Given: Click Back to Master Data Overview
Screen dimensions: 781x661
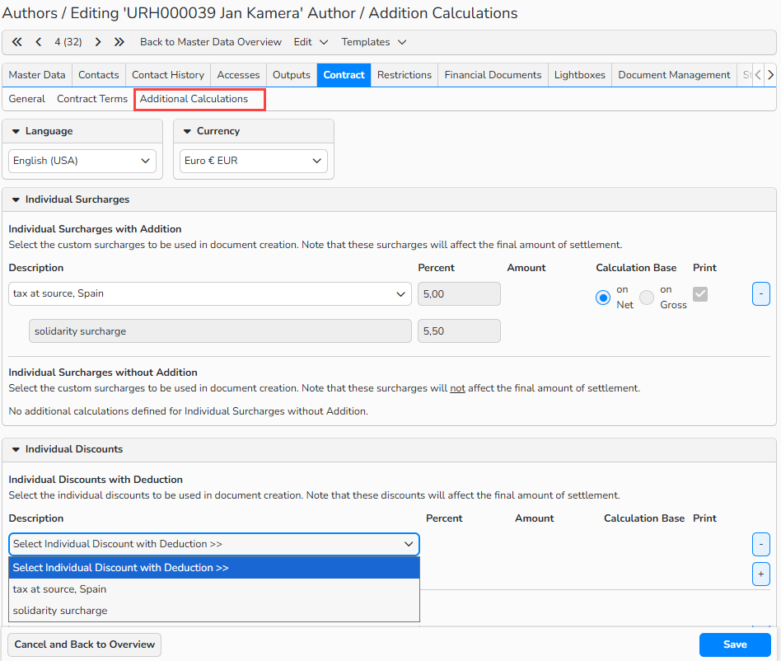Looking at the screenshot, I should coord(211,42).
